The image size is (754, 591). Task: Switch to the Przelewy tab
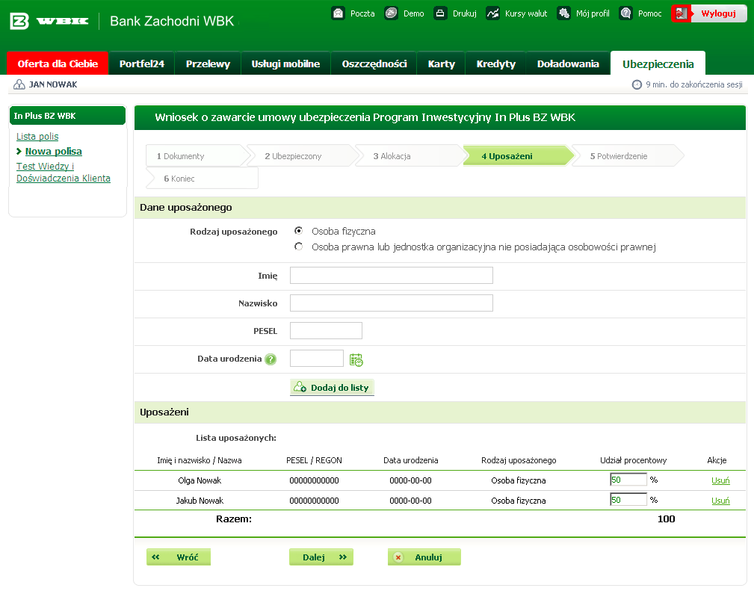pos(208,64)
